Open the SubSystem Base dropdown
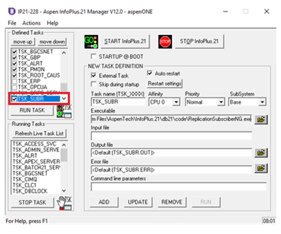281x234 pixels. pos(262,102)
